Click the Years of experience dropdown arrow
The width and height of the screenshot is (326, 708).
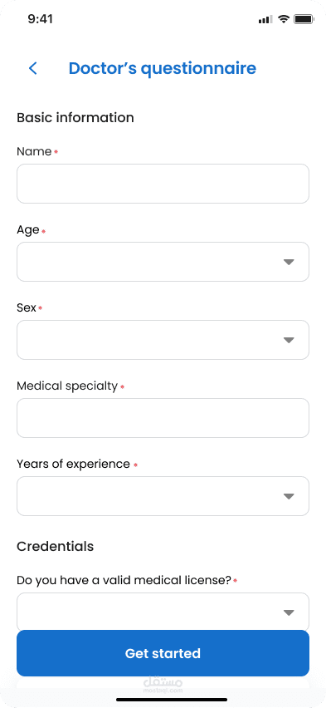pos(289,496)
